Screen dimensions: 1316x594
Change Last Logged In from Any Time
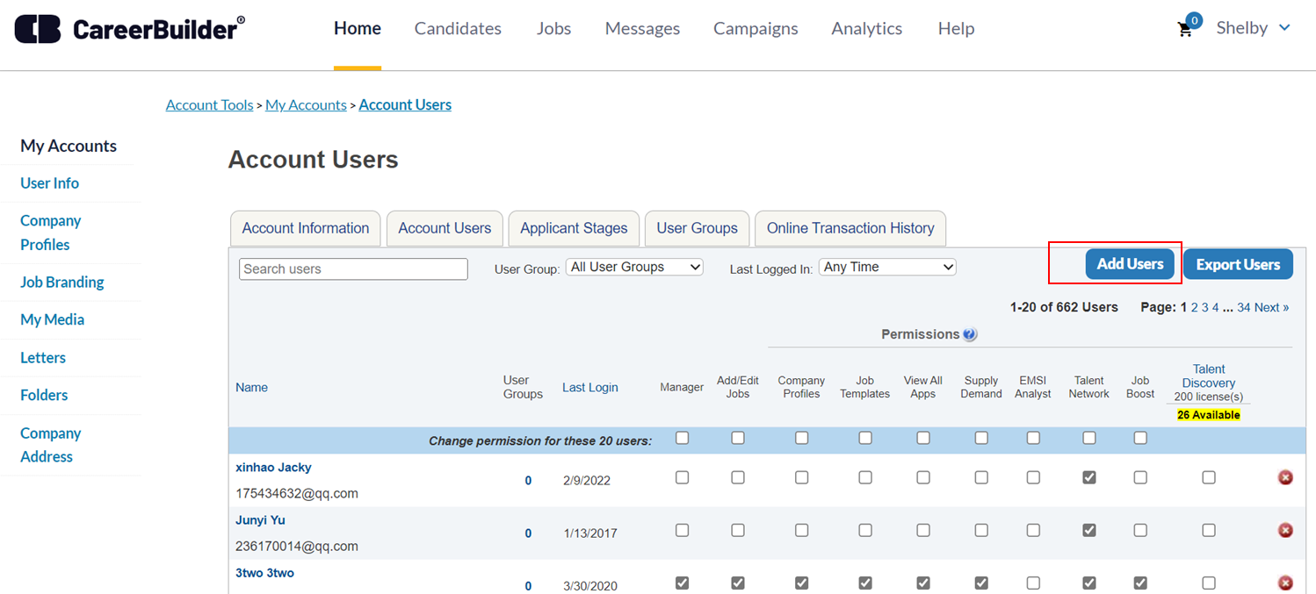[887, 267]
